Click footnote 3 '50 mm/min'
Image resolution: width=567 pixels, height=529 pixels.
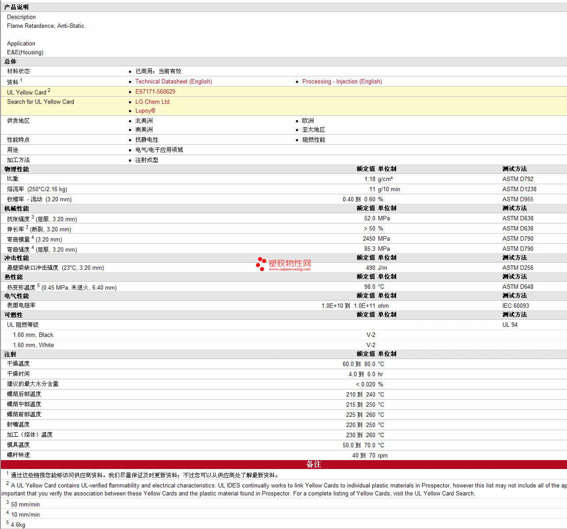pos(25,505)
